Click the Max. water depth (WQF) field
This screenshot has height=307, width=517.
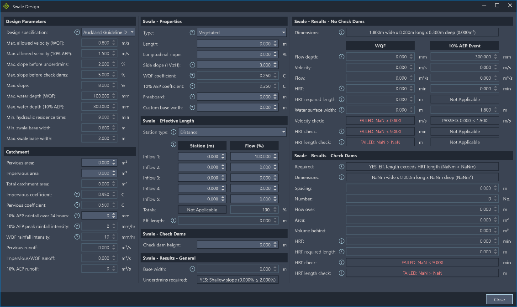[99, 96]
